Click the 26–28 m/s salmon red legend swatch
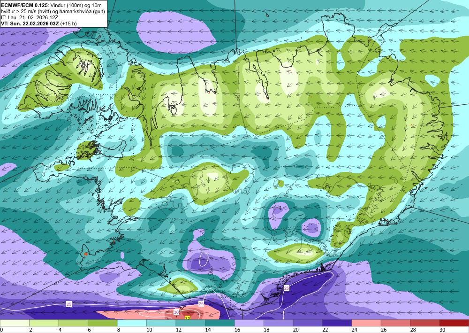Screen dimensions: 469x333 [x=396, y=323]
